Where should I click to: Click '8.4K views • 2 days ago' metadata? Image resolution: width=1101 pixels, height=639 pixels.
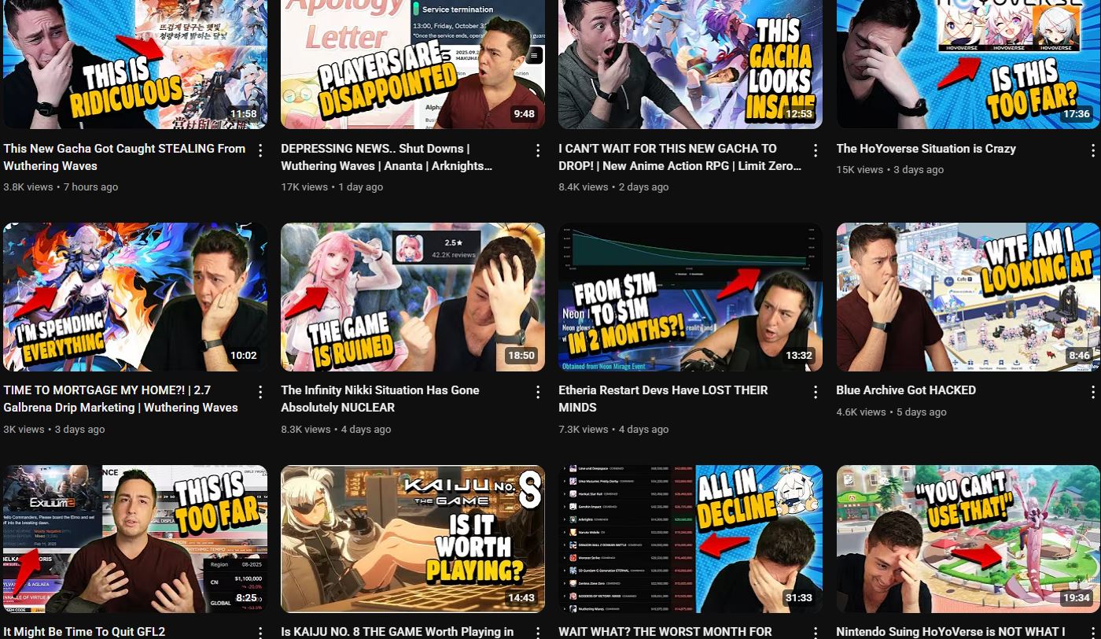tap(613, 187)
